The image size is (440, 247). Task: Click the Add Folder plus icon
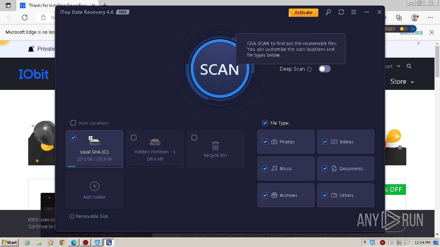pos(94,186)
